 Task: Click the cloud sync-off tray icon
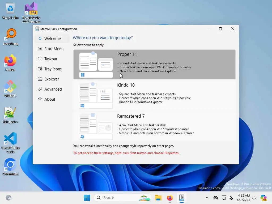(216, 198)
